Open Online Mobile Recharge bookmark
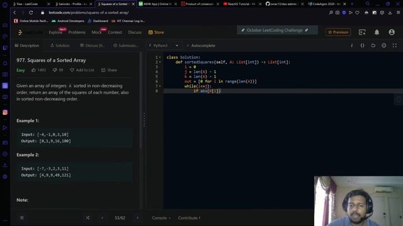This screenshot has width=403, height=226. pos(31,21)
